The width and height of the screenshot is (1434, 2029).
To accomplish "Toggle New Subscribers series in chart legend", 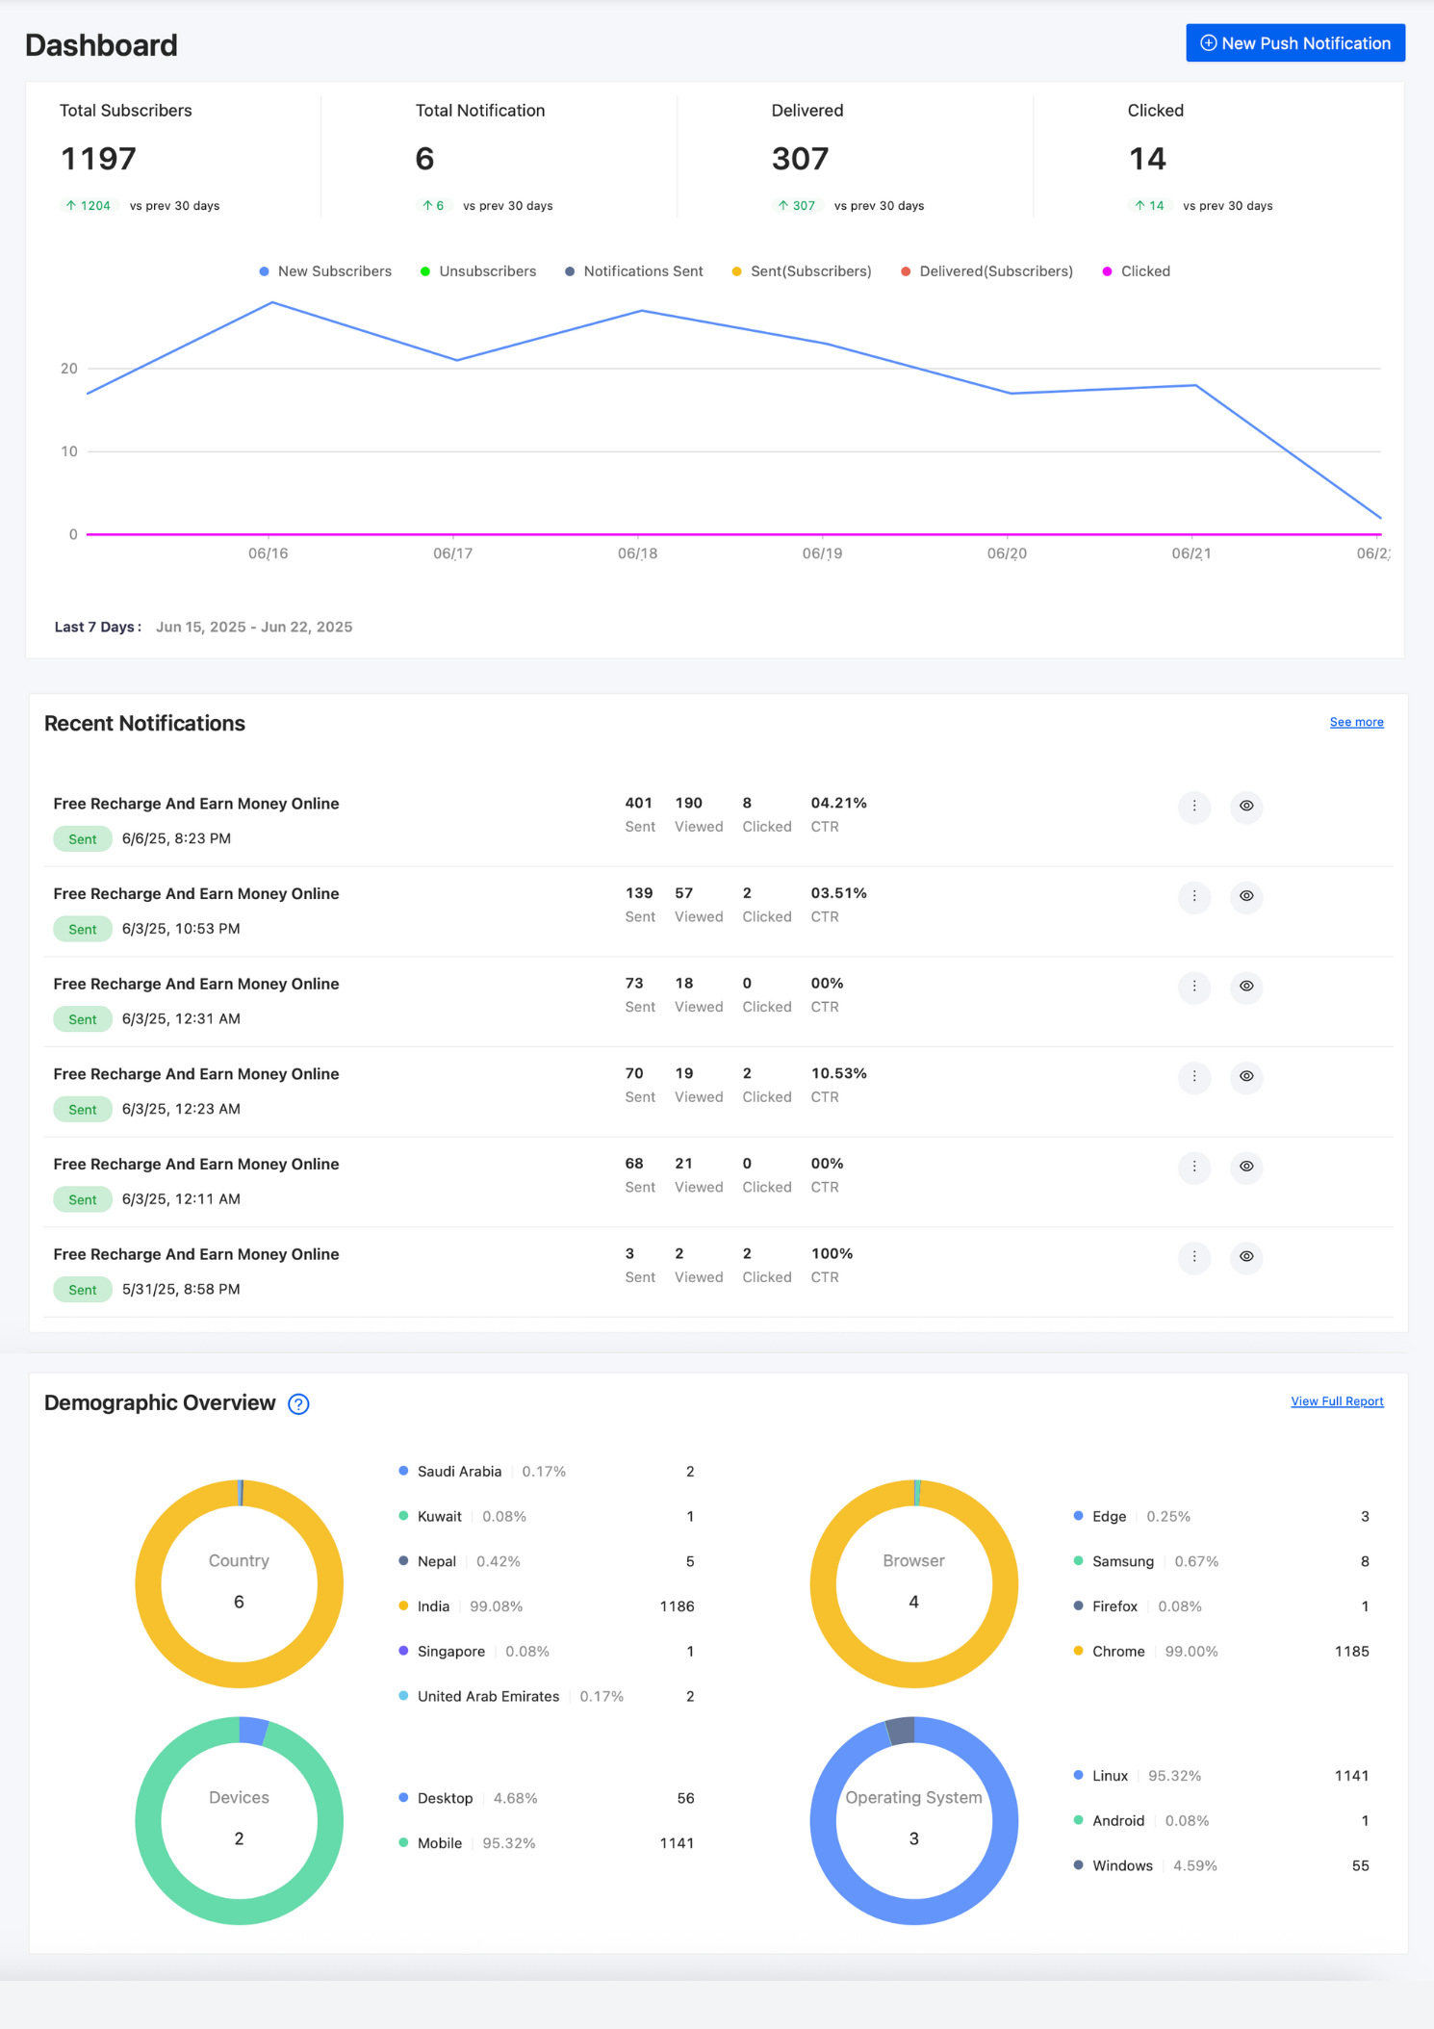I will (325, 271).
